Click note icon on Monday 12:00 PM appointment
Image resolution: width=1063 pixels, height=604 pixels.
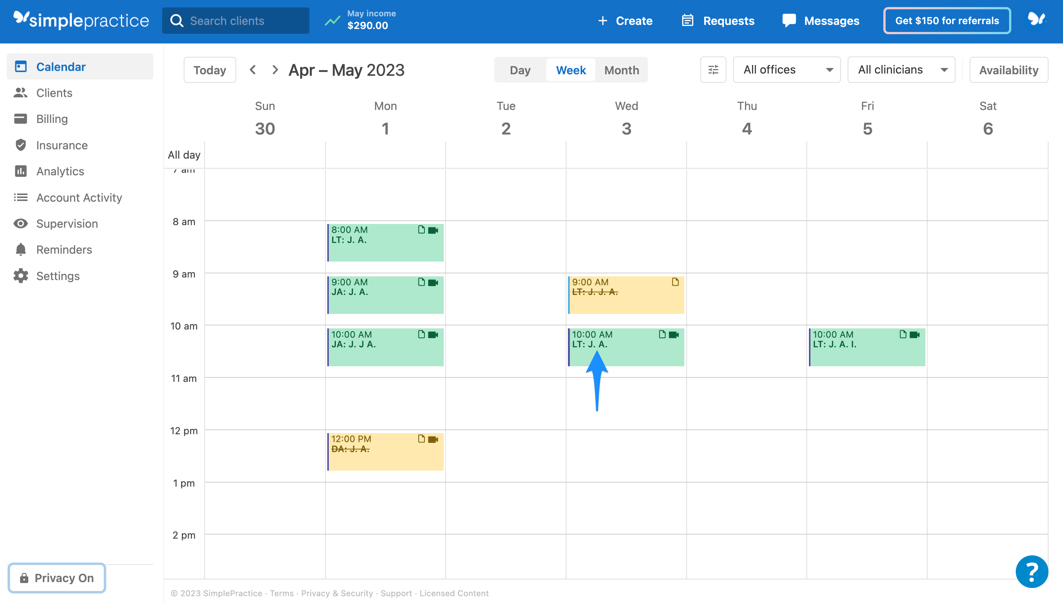pos(421,438)
